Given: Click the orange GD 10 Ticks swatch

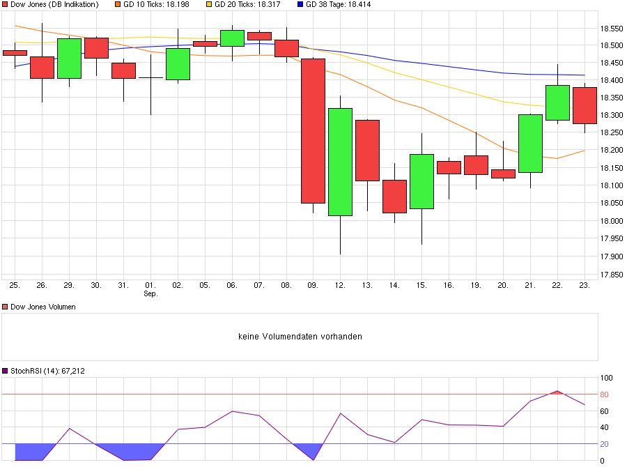Looking at the screenshot, I should (118, 4).
